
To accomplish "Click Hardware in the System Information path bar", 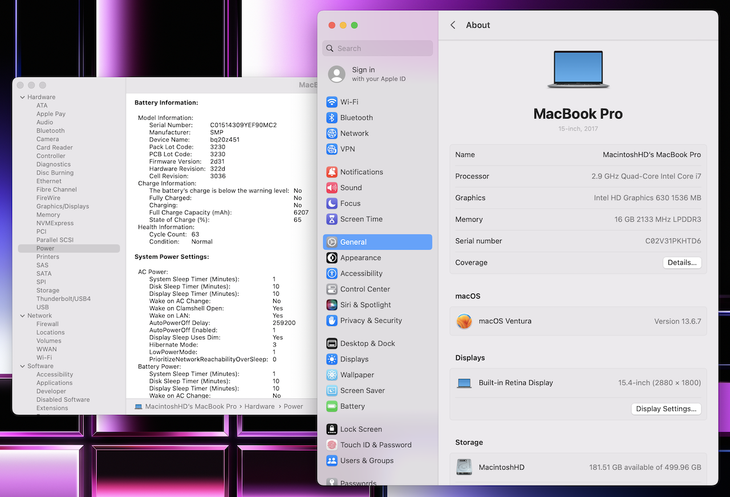I will (x=259, y=406).
